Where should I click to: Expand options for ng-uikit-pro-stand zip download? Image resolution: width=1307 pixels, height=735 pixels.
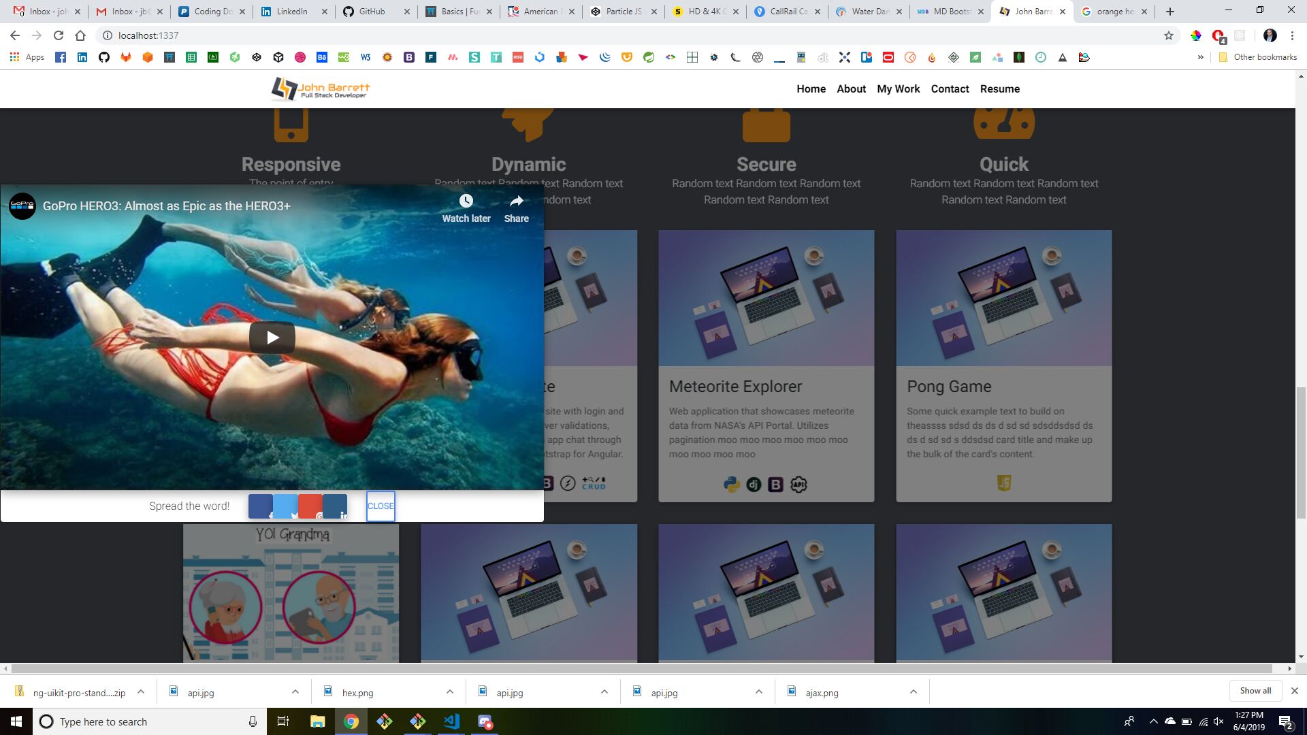(141, 692)
